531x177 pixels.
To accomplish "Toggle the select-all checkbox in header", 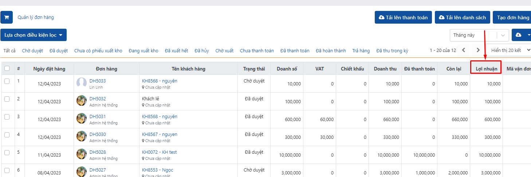I will pos(7,69).
